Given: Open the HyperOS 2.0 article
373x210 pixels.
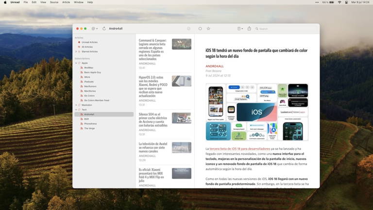Looking at the screenshot, I should click(165, 91).
